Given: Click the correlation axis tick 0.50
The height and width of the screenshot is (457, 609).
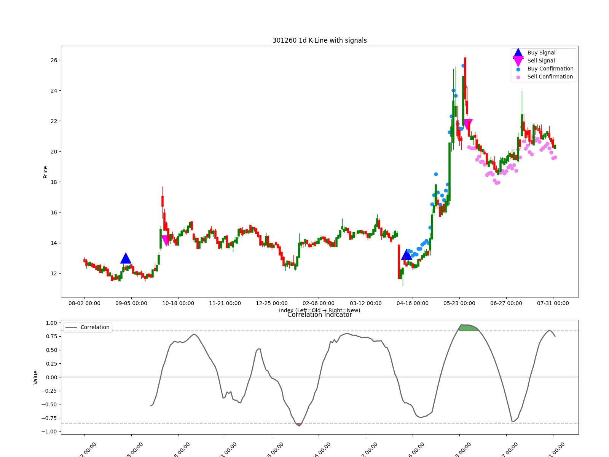Looking at the screenshot, I should pos(51,350).
